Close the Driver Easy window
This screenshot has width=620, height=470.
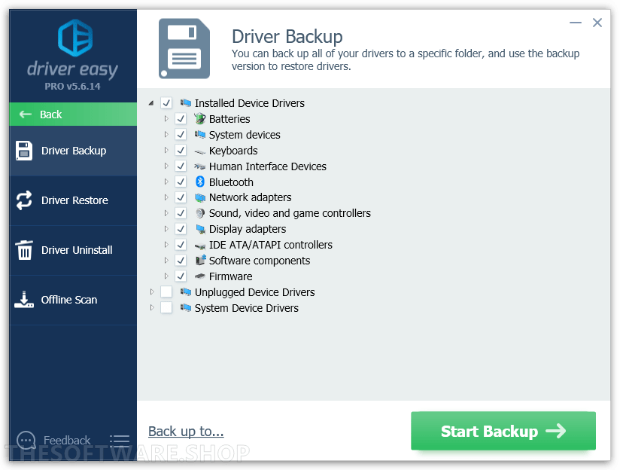(597, 23)
